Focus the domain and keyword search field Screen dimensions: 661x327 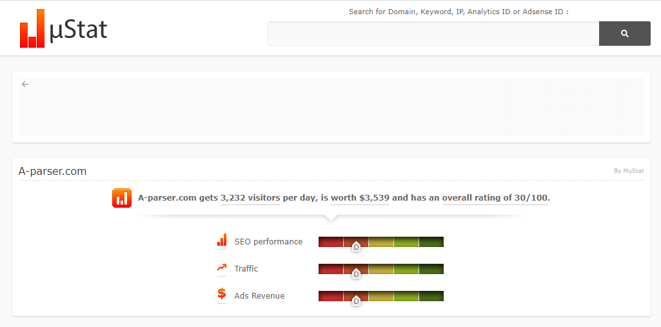(x=433, y=34)
